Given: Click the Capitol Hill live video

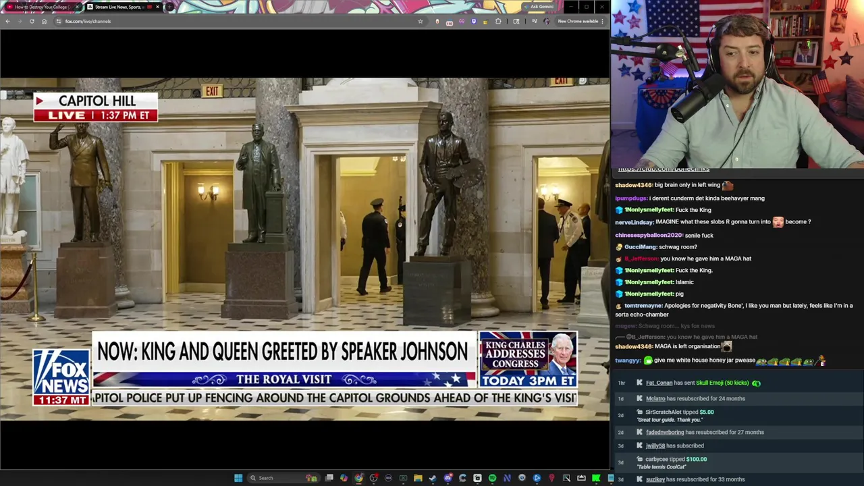Looking at the screenshot, I should pyautogui.click(x=304, y=249).
